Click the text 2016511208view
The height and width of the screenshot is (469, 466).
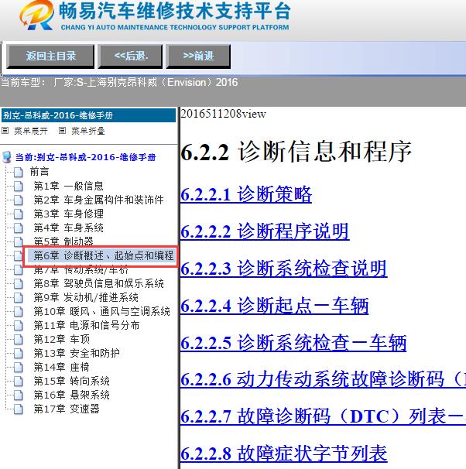223,114
